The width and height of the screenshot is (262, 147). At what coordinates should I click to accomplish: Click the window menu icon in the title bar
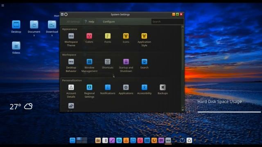(x=62, y=14)
